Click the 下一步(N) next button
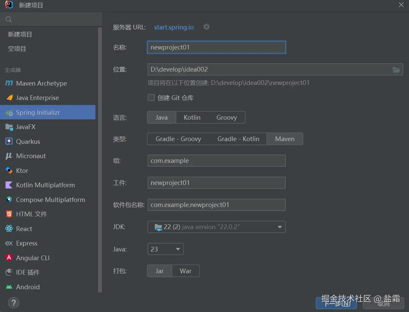 point(336,303)
